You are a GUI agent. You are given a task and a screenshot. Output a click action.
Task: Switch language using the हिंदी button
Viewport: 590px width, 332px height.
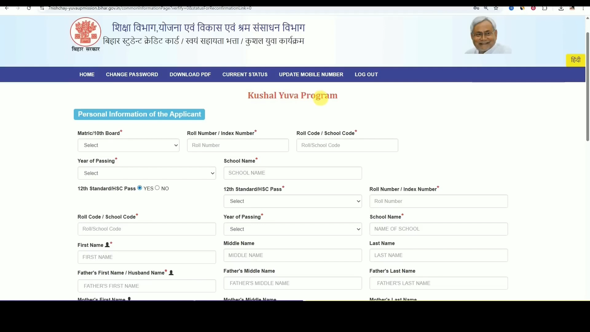coord(575,60)
